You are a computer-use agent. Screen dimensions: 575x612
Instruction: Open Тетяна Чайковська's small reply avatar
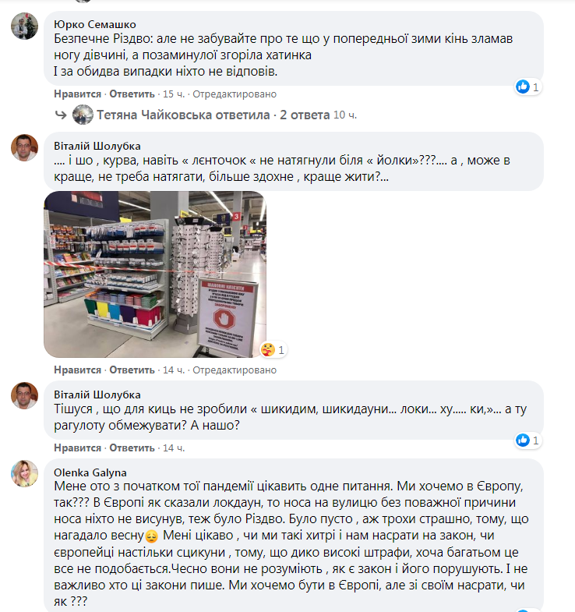(x=83, y=115)
